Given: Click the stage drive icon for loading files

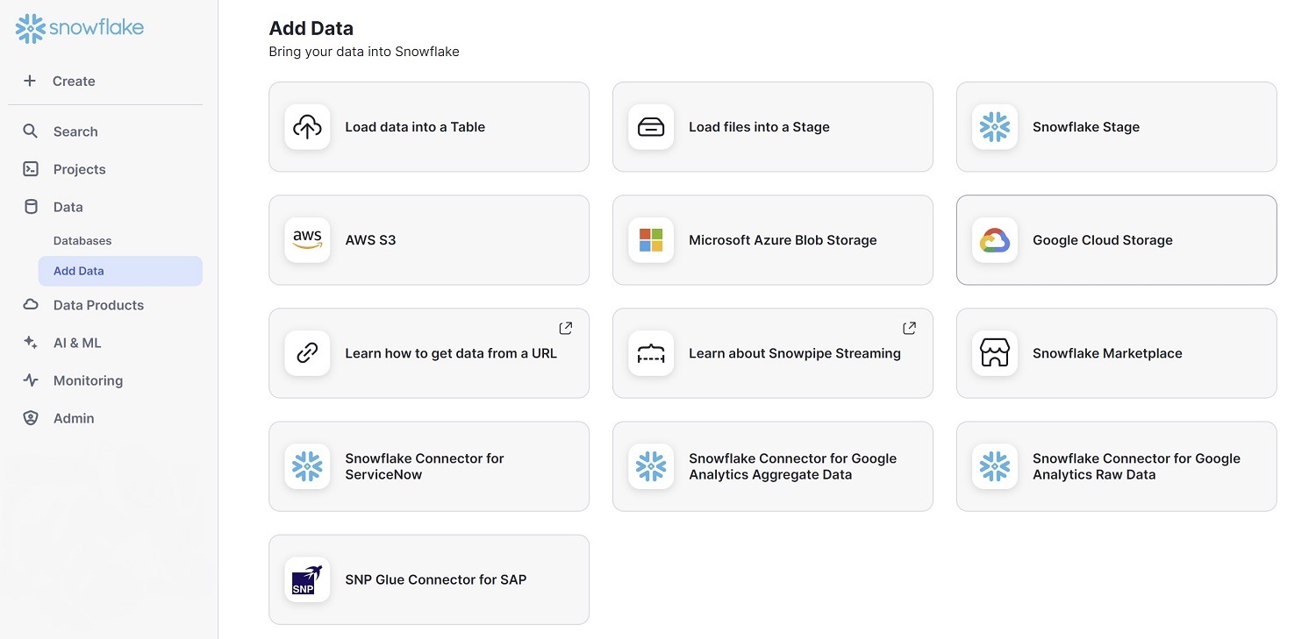Looking at the screenshot, I should [651, 127].
